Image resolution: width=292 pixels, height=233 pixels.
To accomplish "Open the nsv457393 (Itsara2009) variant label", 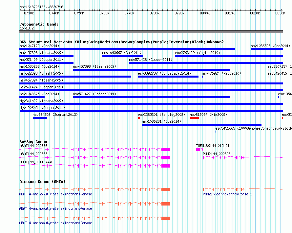I will click(41, 53).
